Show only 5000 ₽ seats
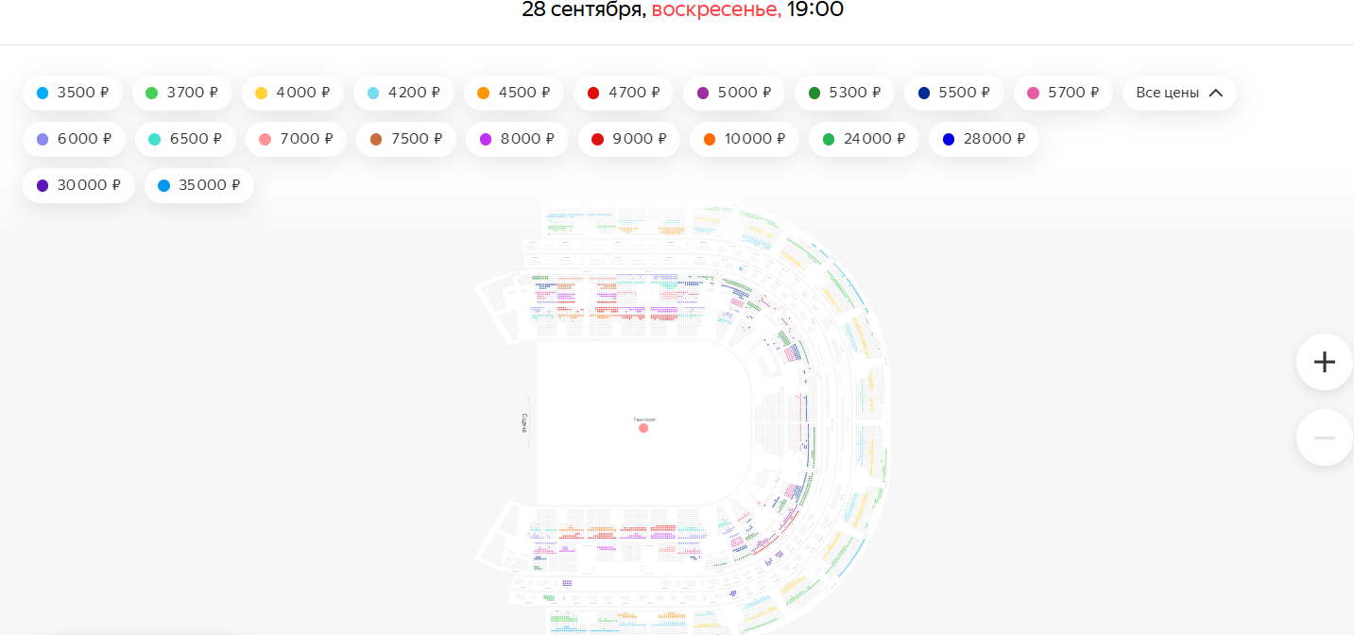Screen dimensions: 1354x635 [x=734, y=93]
